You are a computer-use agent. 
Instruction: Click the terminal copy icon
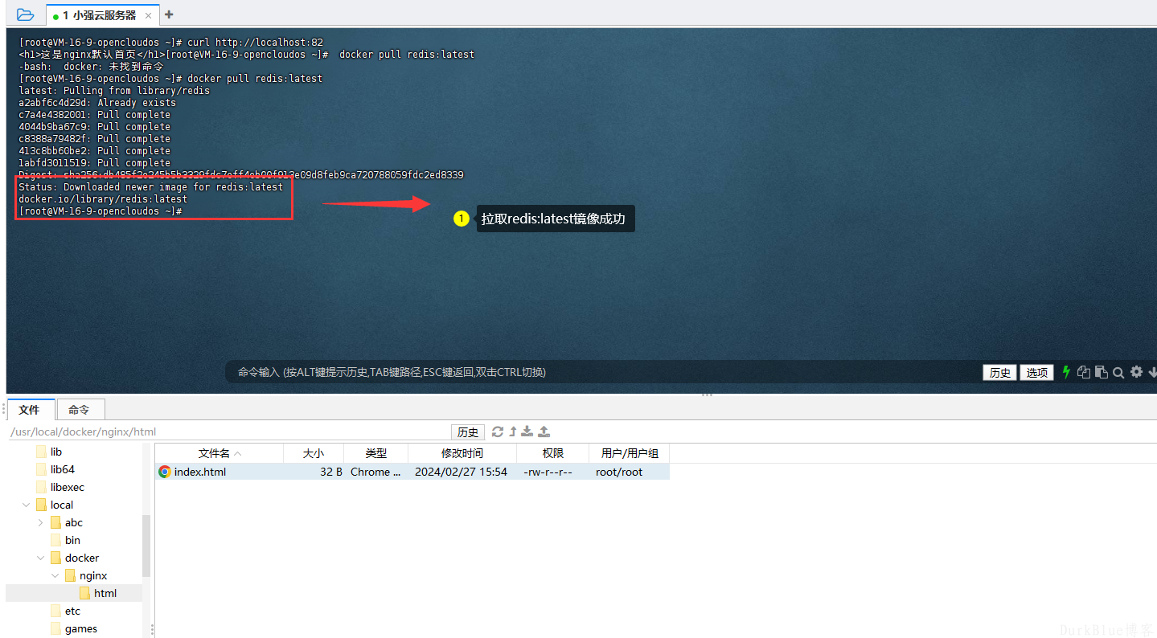pos(1084,372)
